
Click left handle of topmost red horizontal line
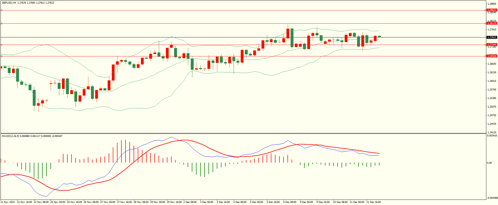pyautogui.click(x=1, y=10)
